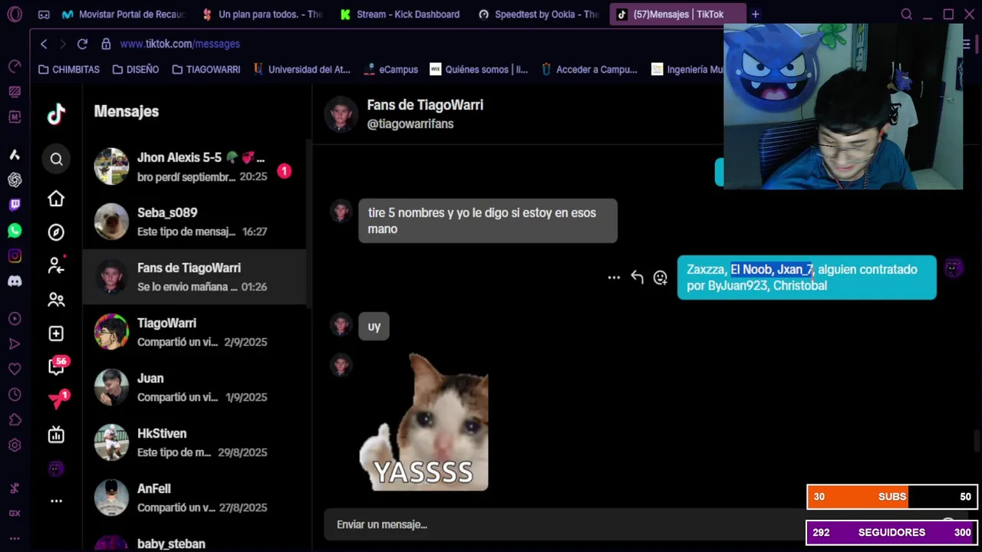
Task: Open Discord in Opera sidebar
Action: (x=15, y=281)
